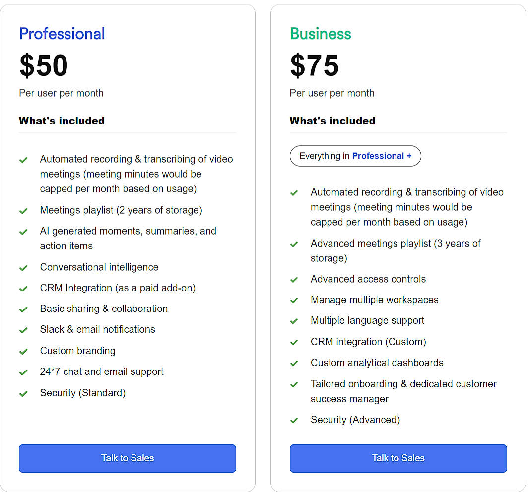Select the checkmark next to Manage multiple workspaces
528x495 pixels.
294,301
